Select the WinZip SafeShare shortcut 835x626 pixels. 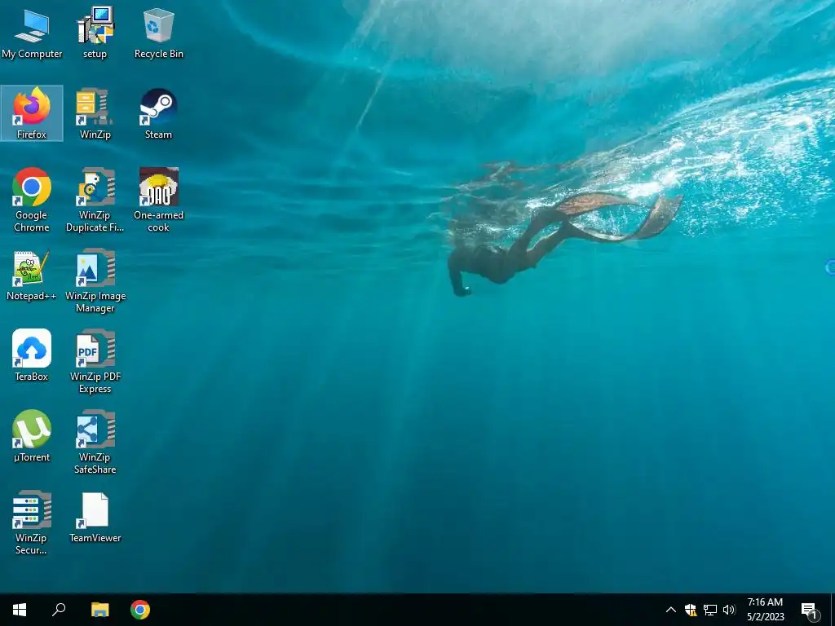[95, 442]
